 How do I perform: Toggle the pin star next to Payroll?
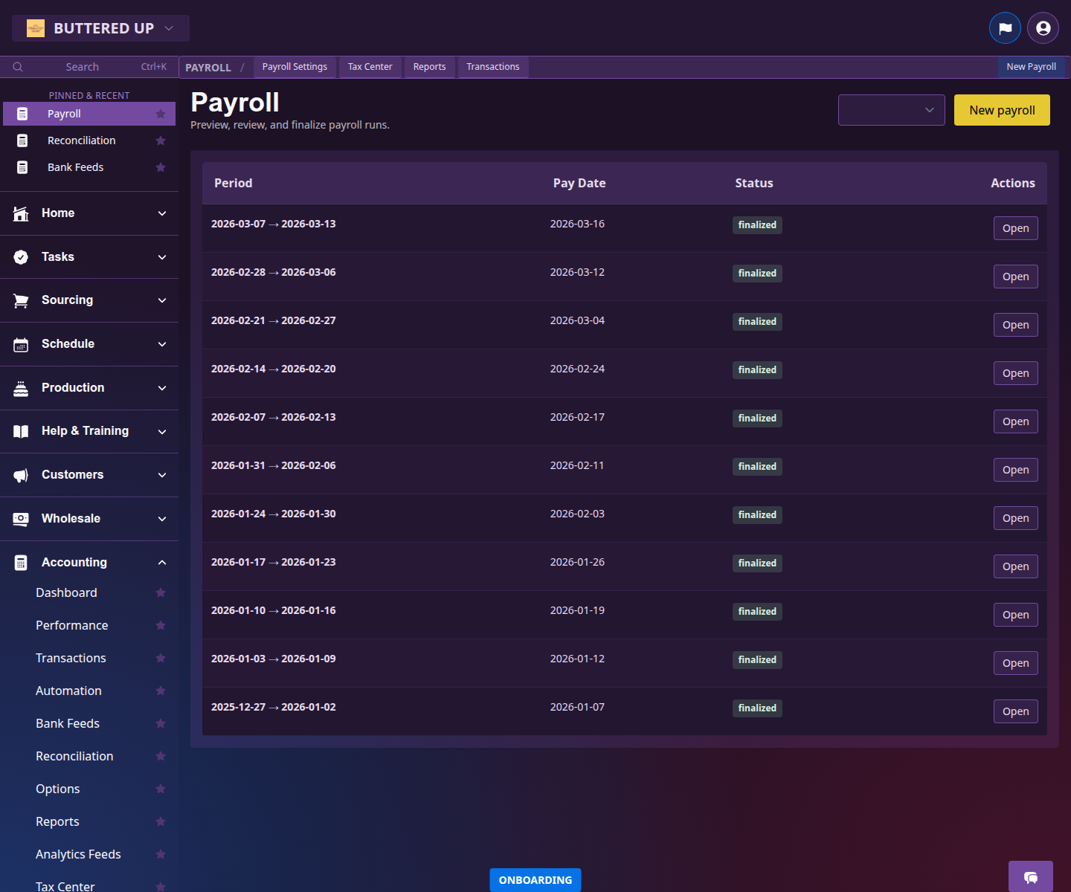(161, 114)
